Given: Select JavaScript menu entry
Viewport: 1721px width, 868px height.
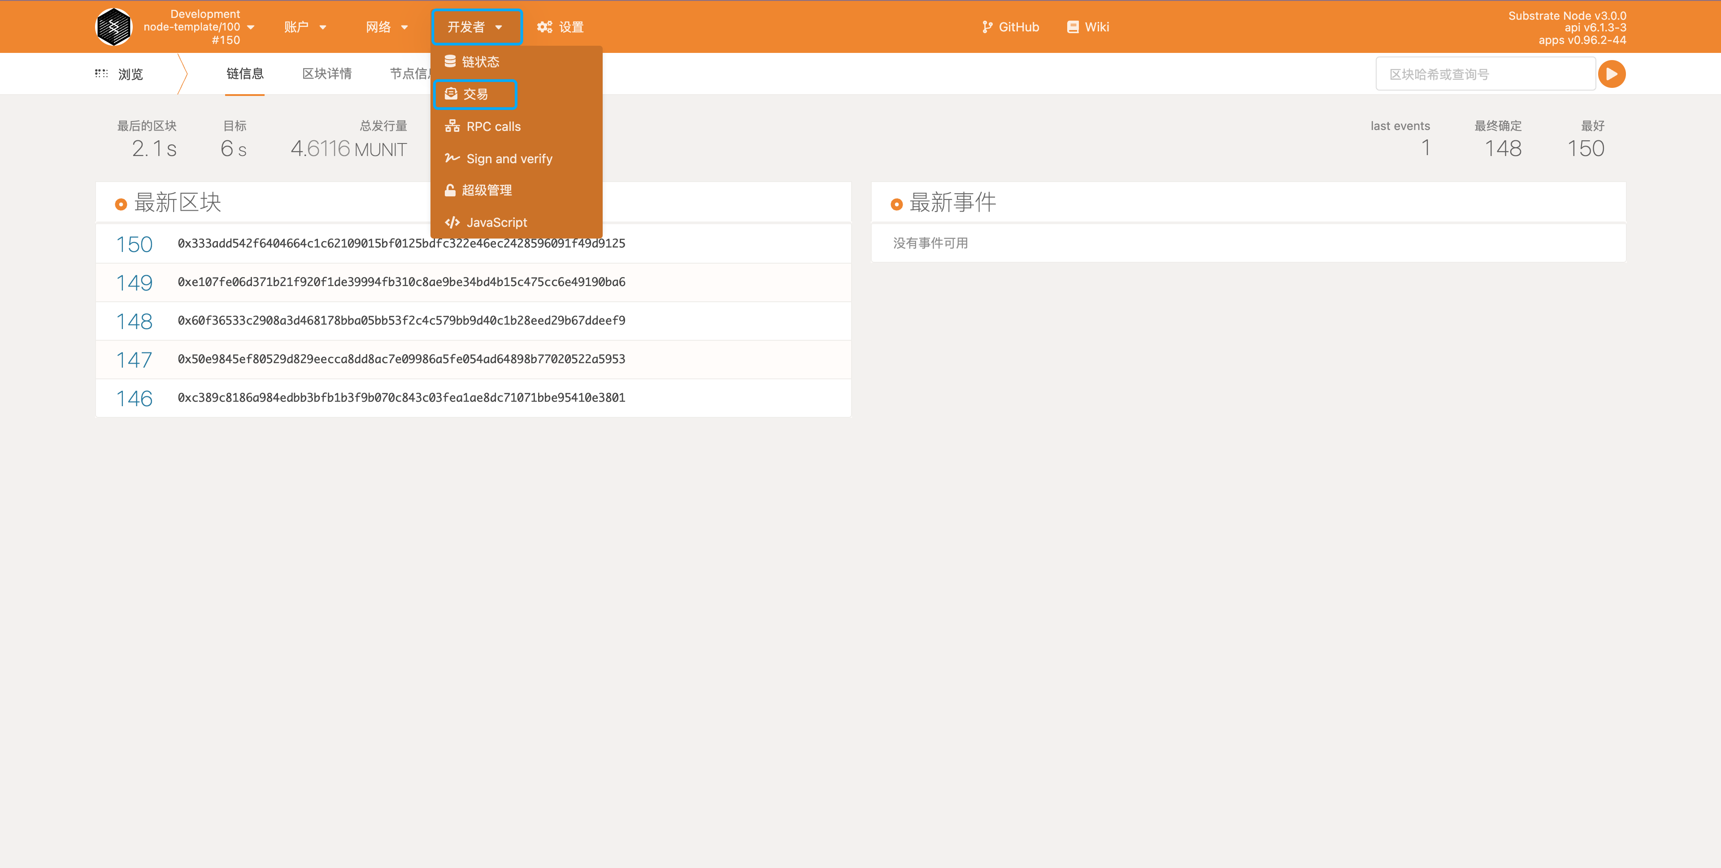Looking at the screenshot, I should 517,222.
